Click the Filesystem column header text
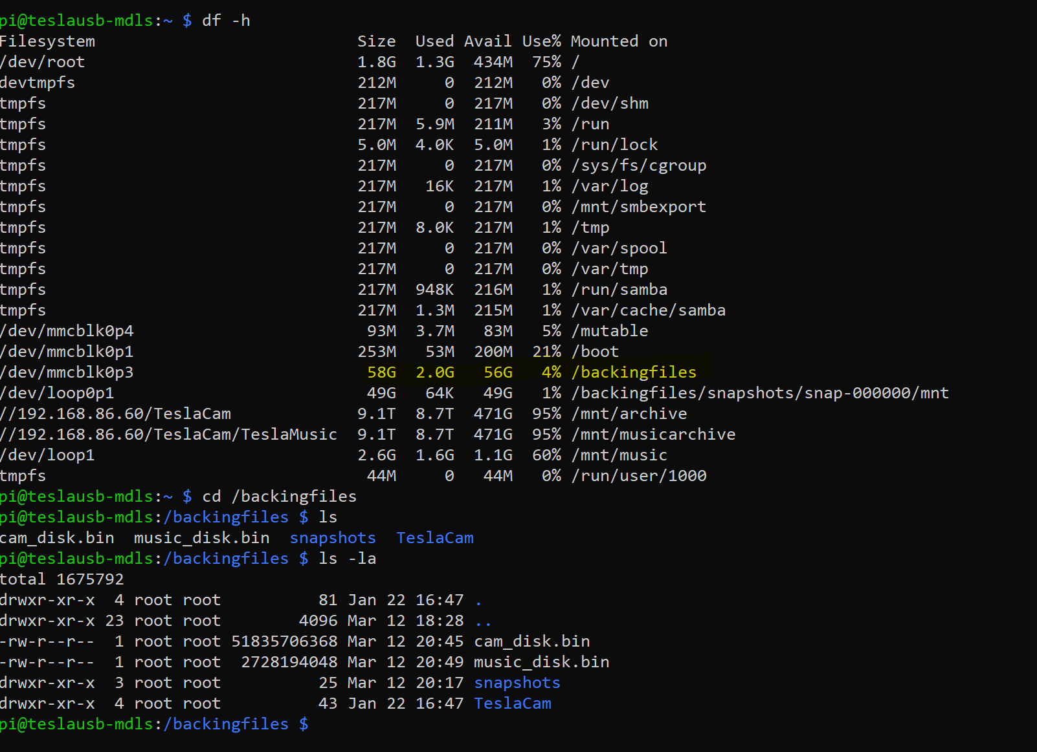 click(x=47, y=41)
